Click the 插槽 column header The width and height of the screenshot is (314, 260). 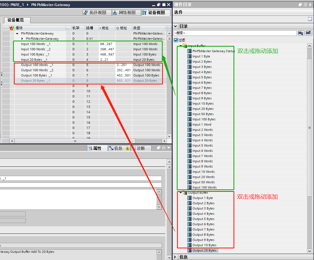tap(92, 28)
